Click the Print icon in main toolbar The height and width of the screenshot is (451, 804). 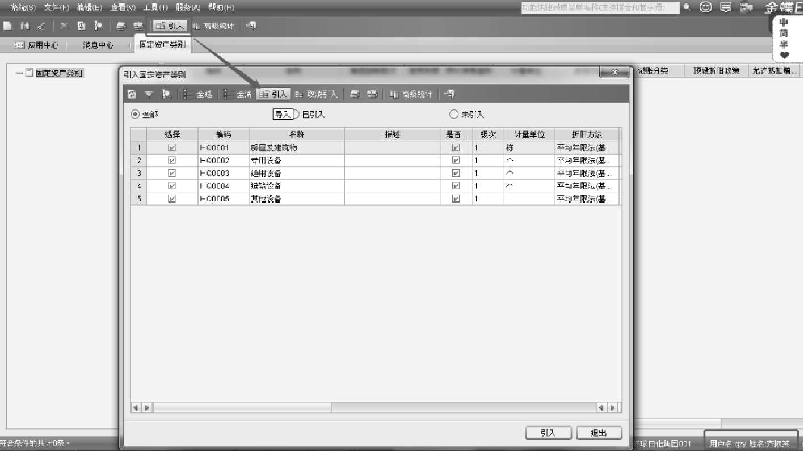click(x=121, y=26)
